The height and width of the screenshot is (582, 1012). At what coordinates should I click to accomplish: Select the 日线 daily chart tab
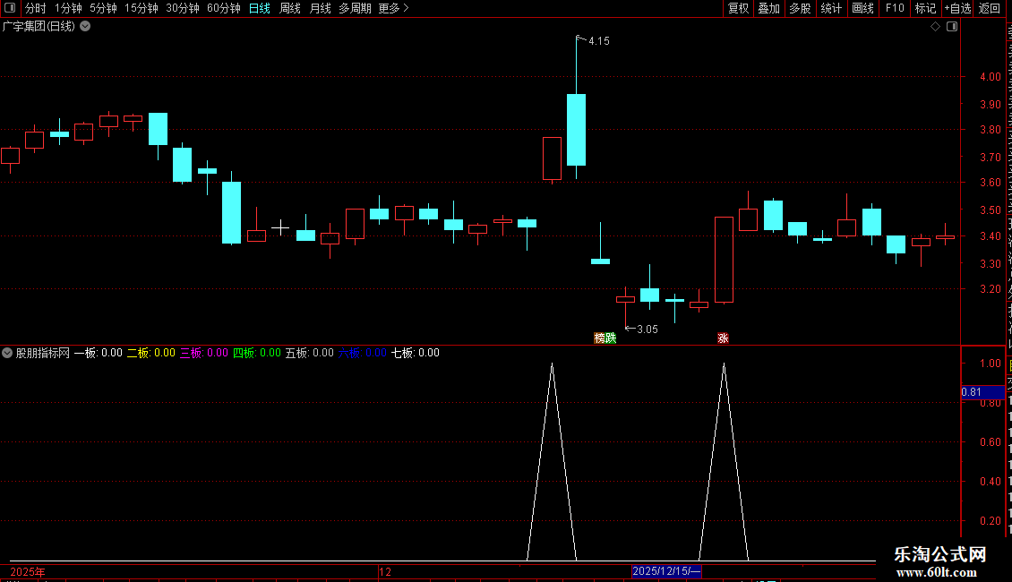[x=260, y=8]
